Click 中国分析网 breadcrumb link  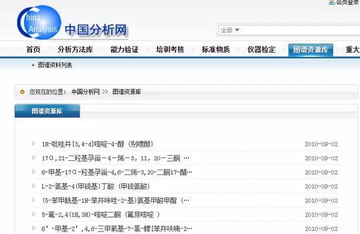(85, 92)
